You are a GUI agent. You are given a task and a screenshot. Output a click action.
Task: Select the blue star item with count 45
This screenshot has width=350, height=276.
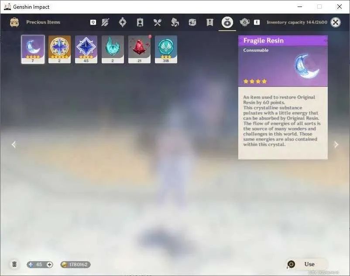click(86, 49)
